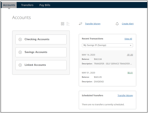Open the $0.01 dividend amount
The height and width of the screenshot is (113, 148).
130,73
